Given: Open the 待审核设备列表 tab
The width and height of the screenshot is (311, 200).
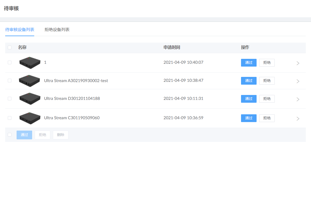Looking at the screenshot, I should [20, 30].
